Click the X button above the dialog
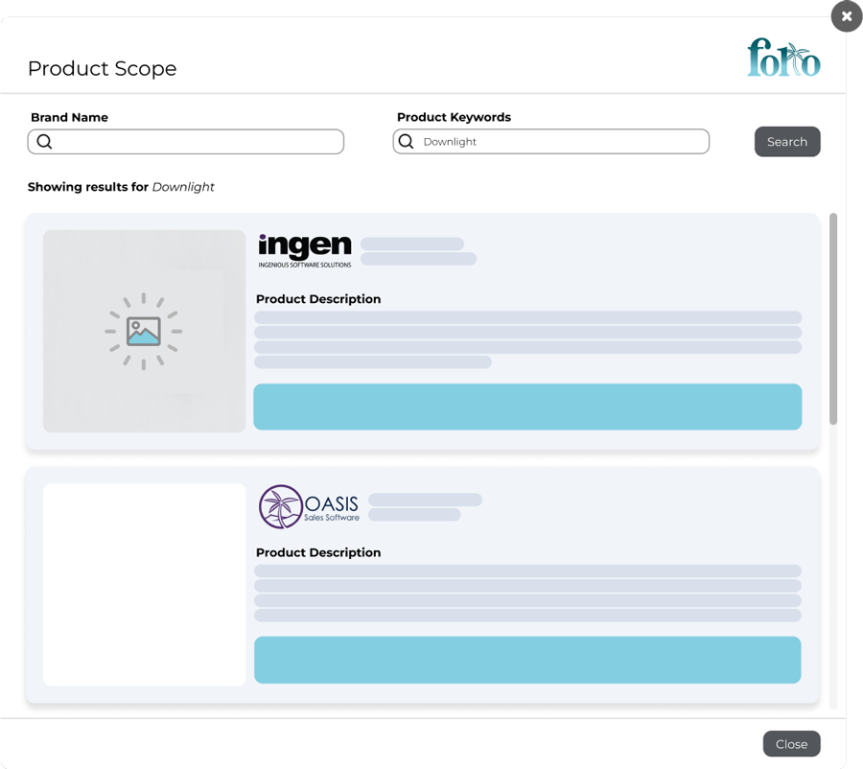Viewport: 863px width, 769px height. pos(845,16)
